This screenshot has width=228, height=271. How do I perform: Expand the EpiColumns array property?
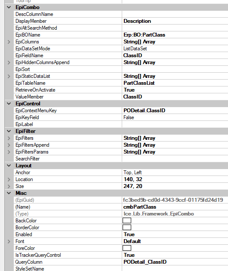[9, 42]
